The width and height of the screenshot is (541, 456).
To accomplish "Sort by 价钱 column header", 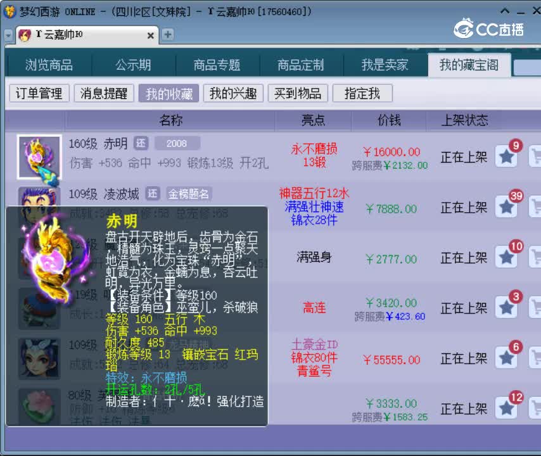I will coord(389,120).
